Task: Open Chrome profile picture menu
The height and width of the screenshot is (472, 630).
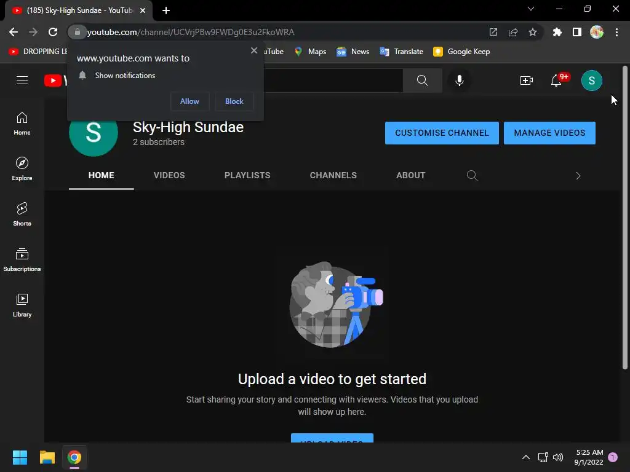Action: tap(597, 32)
